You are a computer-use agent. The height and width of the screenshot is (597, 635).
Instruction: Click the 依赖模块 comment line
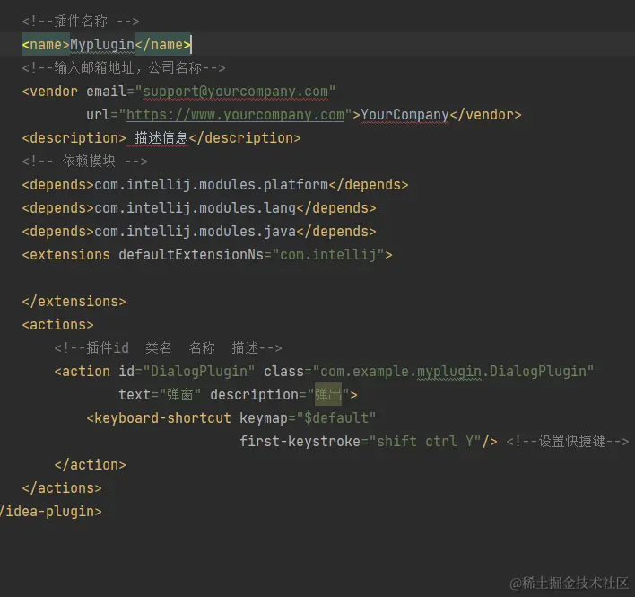click(84, 162)
